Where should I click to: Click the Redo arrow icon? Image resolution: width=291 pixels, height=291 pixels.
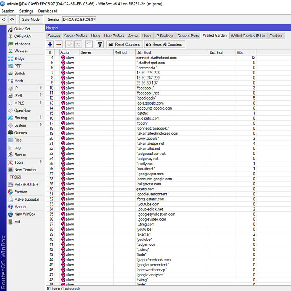tap(12, 19)
